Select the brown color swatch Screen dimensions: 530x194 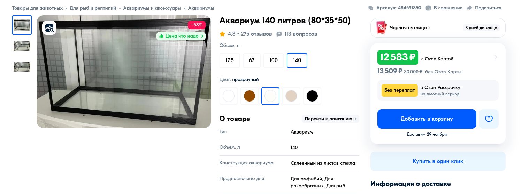(x=249, y=96)
